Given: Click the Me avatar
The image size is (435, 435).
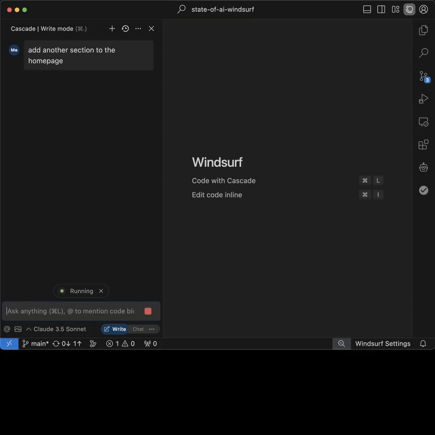Looking at the screenshot, I should point(14,50).
